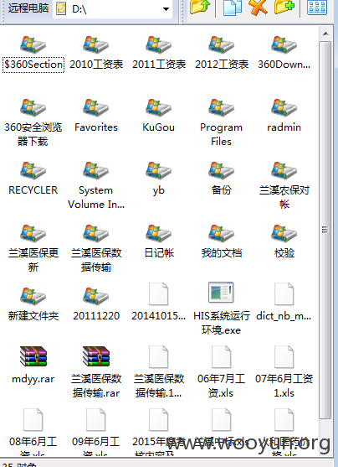
Task: Select the 07年6月工资1.xls file icon
Action: pos(284,357)
